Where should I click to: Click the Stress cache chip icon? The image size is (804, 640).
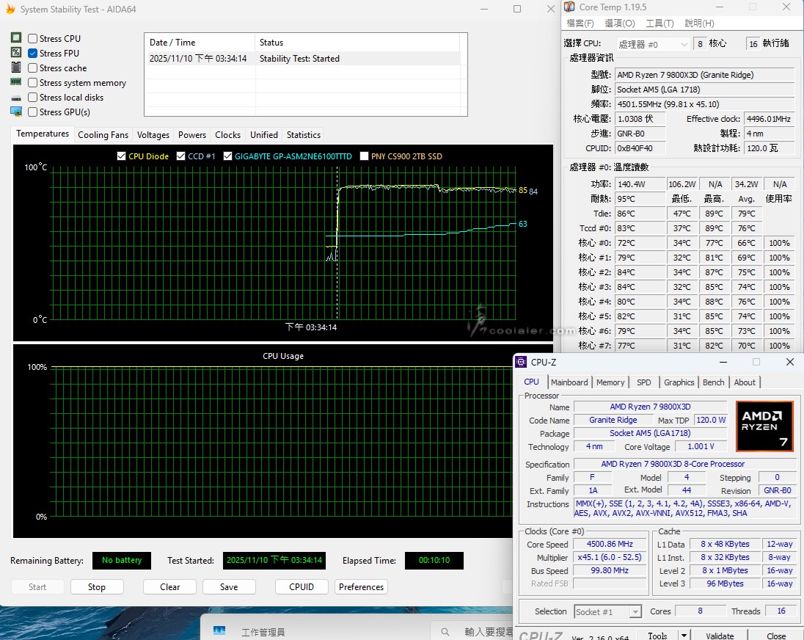coord(16,68)
